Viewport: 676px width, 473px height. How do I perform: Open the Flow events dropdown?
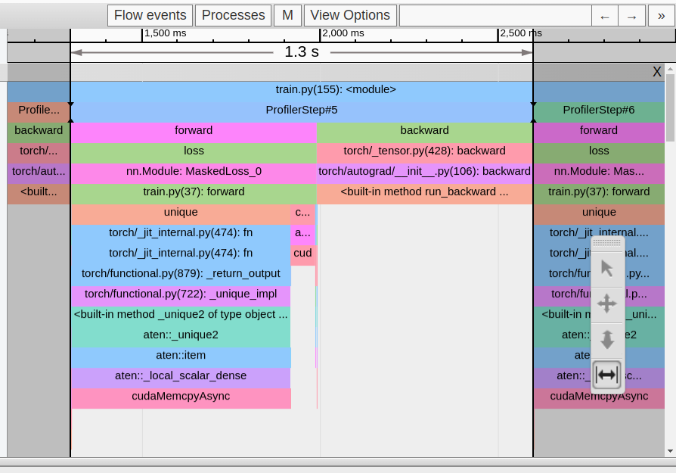click(x=150, y=16)
